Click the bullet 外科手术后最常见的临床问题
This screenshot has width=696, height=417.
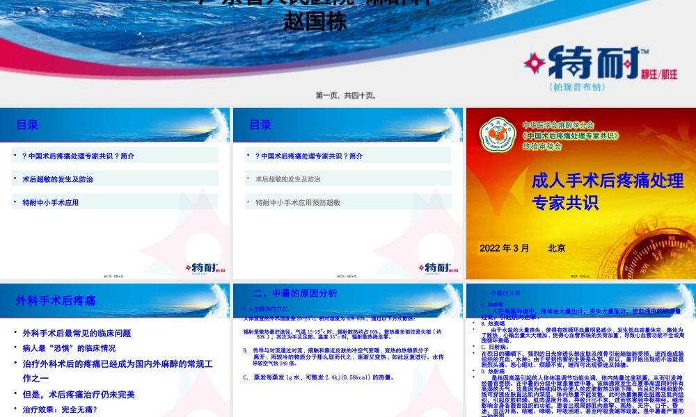pos(77,333)
